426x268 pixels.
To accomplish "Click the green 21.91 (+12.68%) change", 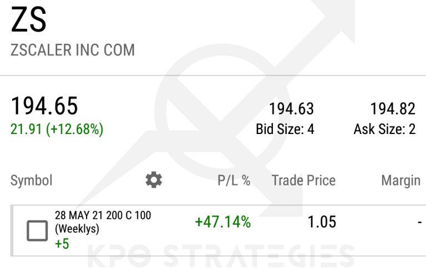I will [x=57, y=130].
